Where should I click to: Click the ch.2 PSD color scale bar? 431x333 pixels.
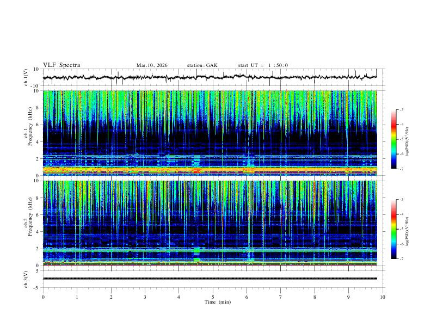(393, 229)
